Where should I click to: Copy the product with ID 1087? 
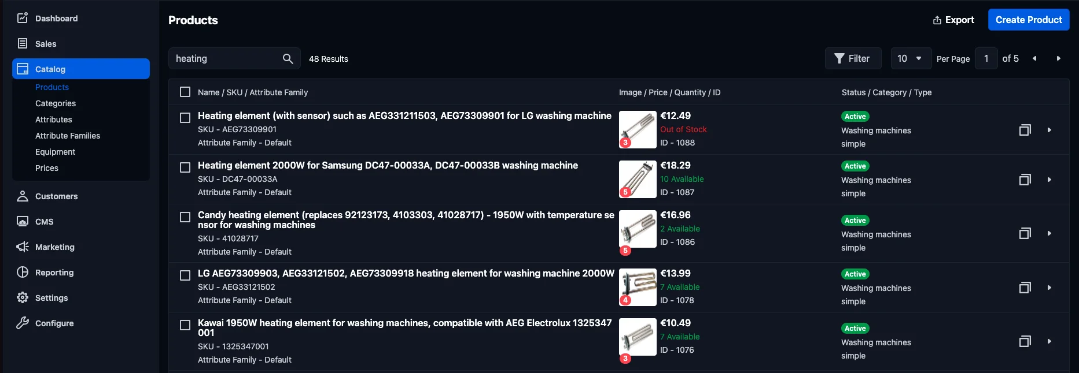1025,180
